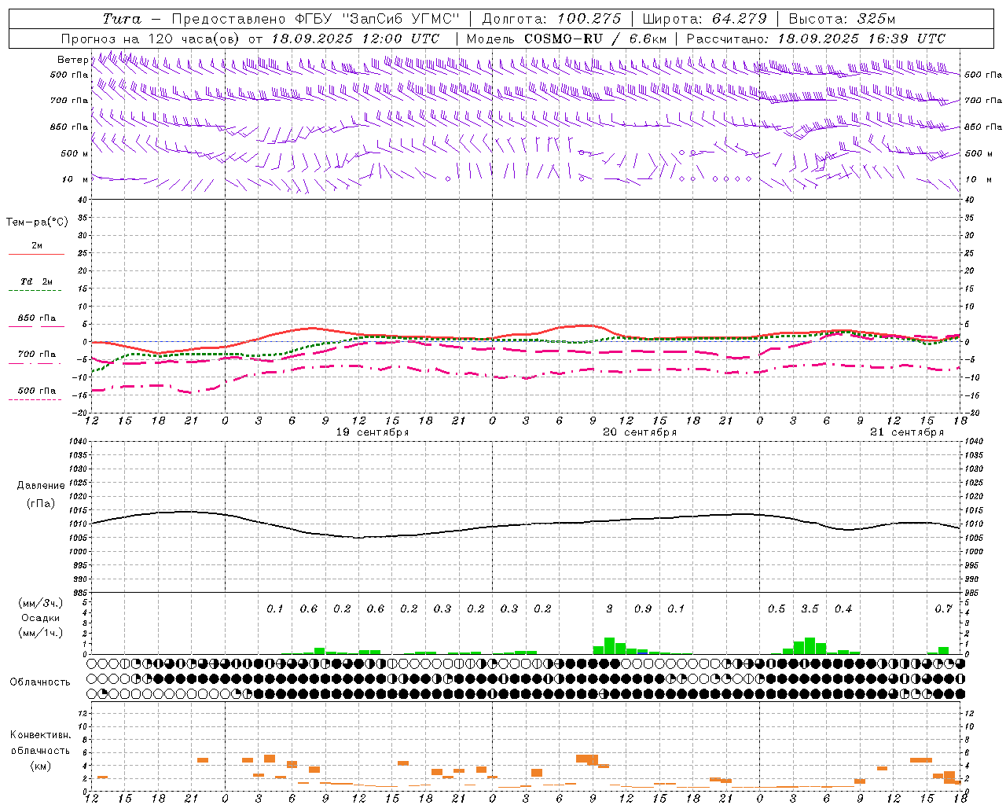Click the station name Tura in the header
This screenshot has width=1006, height=805.
(x=122, y=19)
